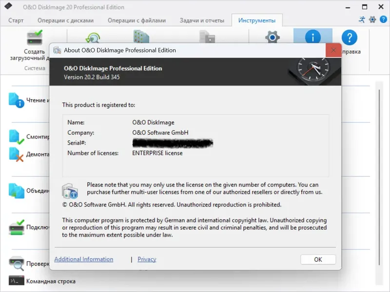
Task: Open help via the "Справка" question mark icon
Action: click(349, 37)
